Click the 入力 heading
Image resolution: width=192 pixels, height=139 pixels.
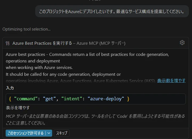coord(10,88)
